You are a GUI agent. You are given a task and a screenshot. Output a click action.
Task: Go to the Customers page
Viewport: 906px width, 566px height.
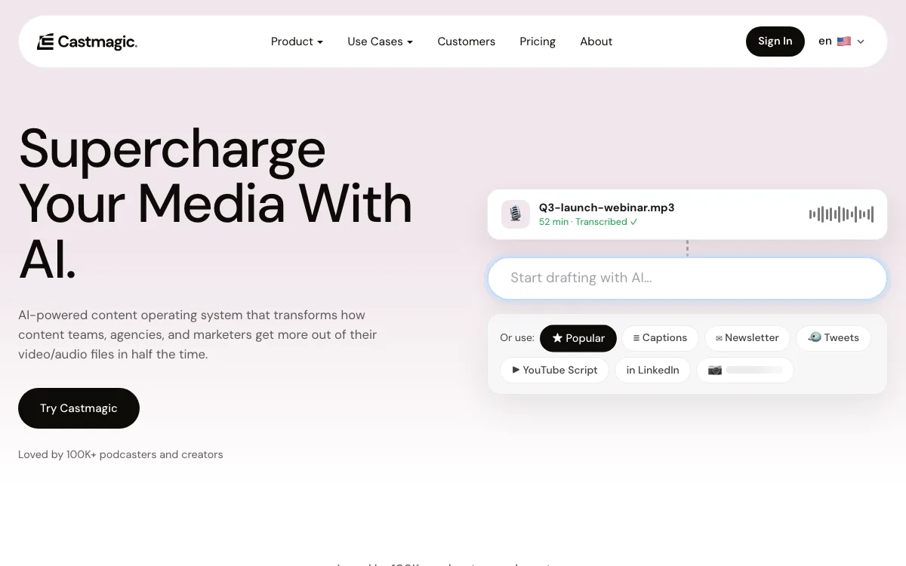[467, 42]
